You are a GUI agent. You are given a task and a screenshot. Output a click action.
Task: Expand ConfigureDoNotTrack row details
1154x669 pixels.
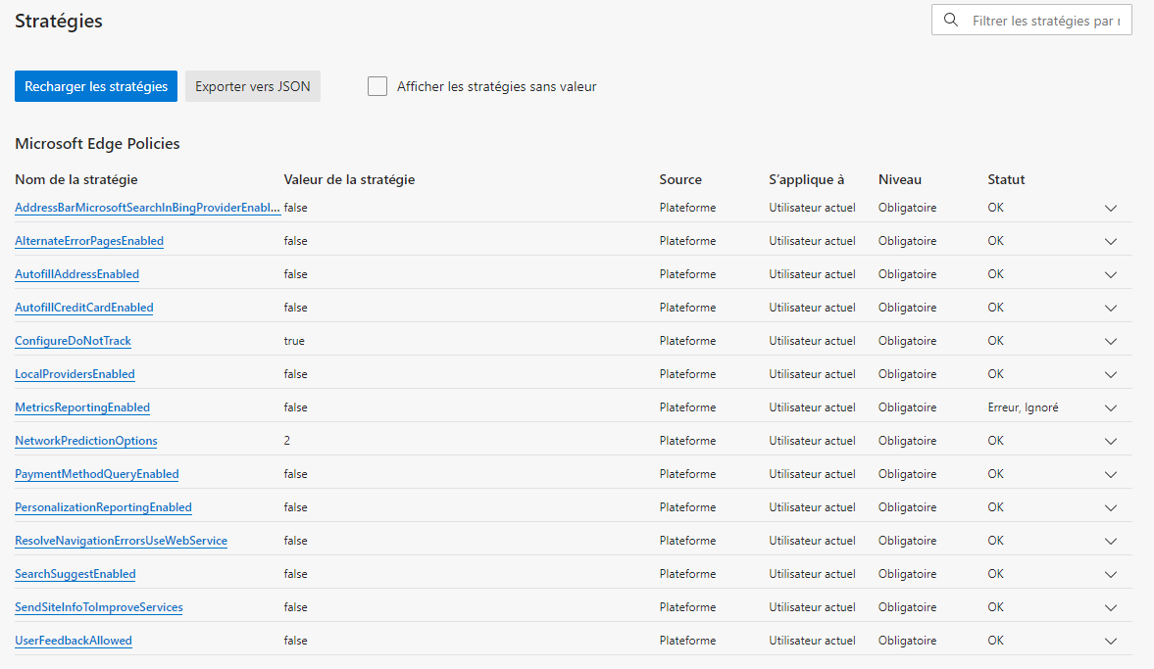1111,341
